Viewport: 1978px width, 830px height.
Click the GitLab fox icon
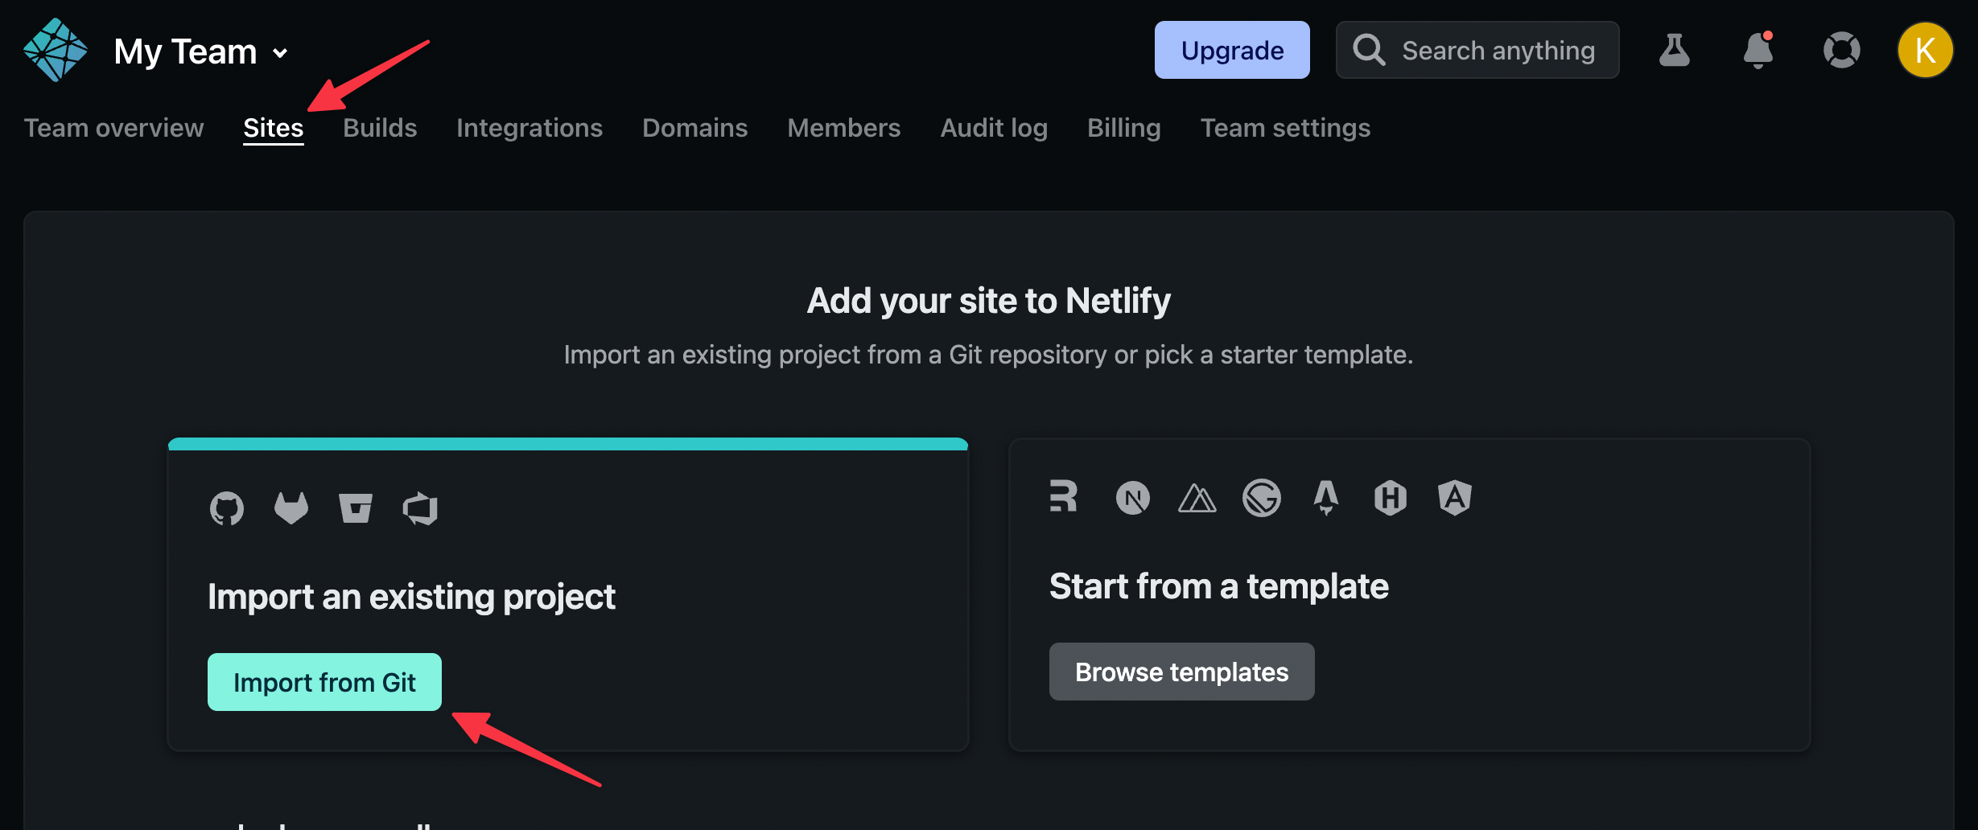291,508
